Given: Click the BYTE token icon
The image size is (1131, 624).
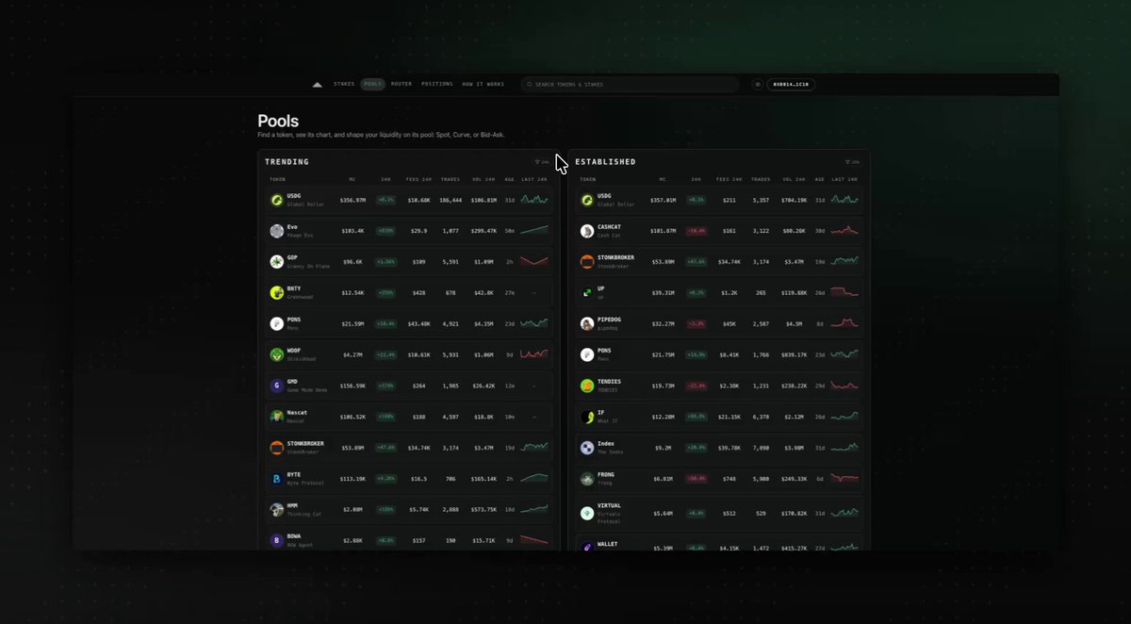Looking at the screenshot, I should [x=277, y=478].
